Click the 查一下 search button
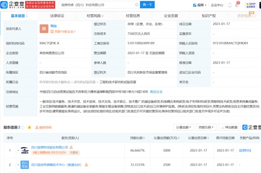This screenshot has height=173, width=261. point(147,4)
